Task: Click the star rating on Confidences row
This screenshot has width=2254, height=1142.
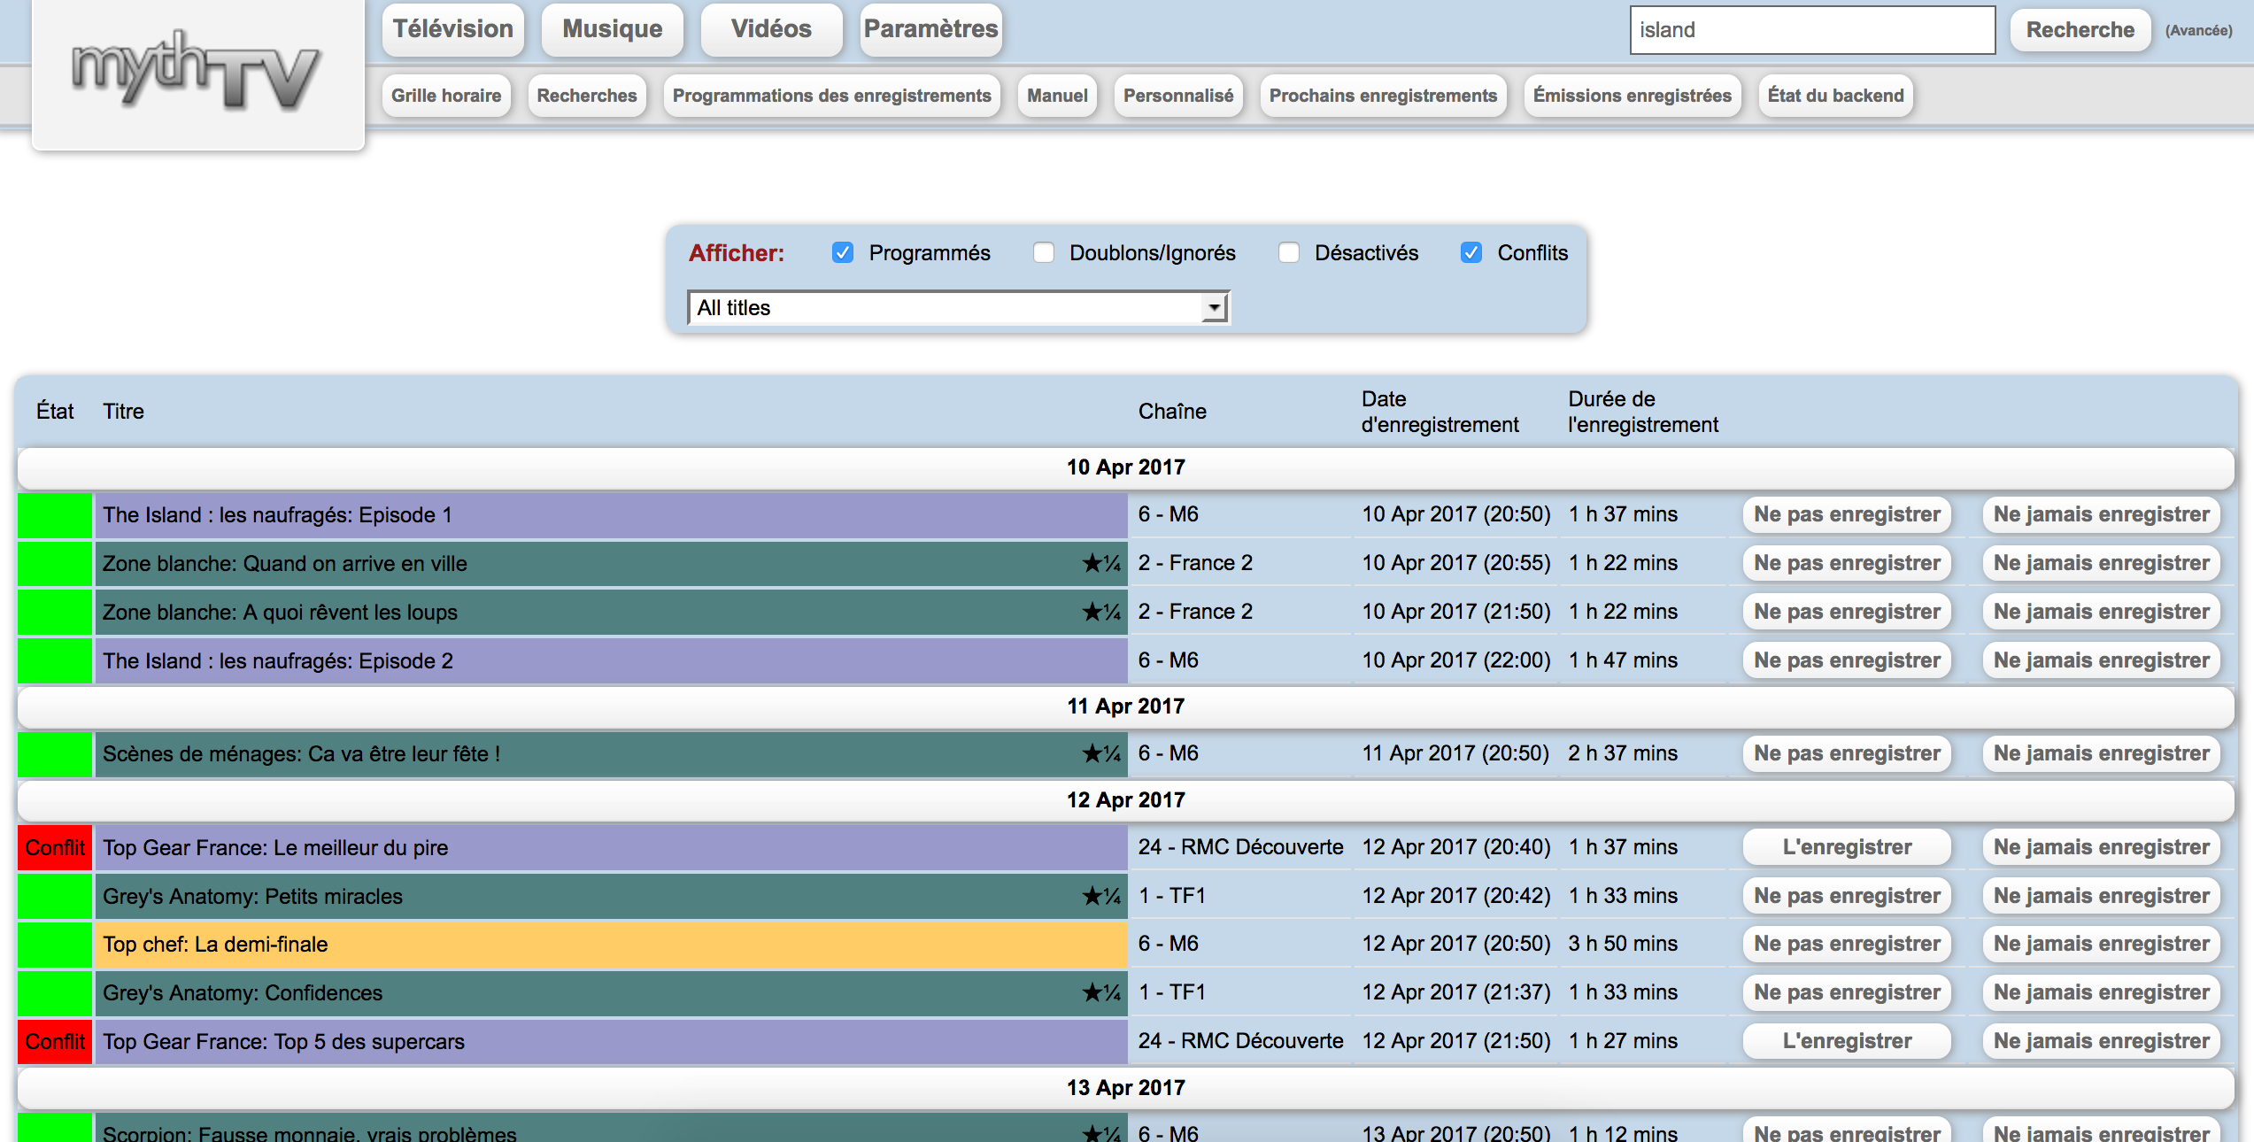Action: tap(1101, 993)
